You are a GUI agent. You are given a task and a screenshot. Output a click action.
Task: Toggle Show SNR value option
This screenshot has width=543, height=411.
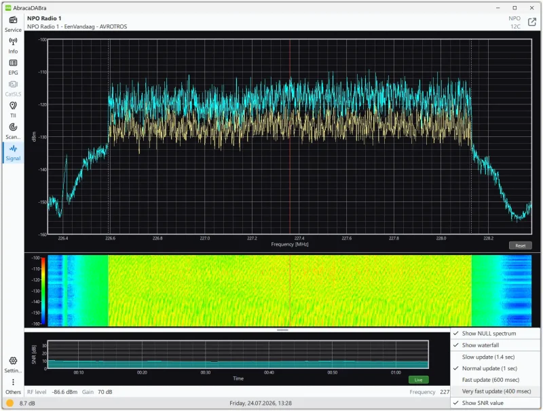(x=495, y=403)
